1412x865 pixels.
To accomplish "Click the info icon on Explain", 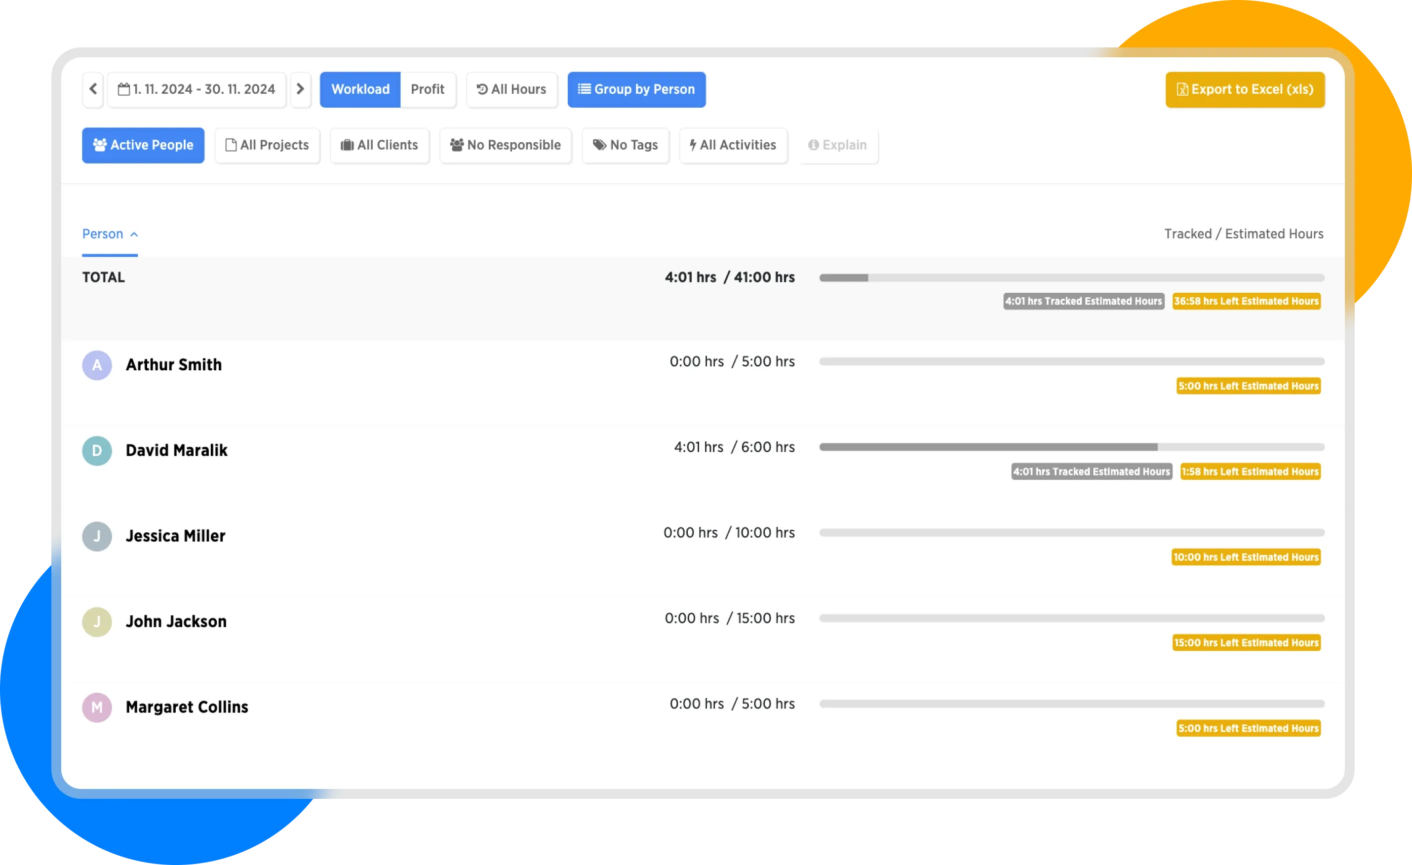I will click(813, 145).
